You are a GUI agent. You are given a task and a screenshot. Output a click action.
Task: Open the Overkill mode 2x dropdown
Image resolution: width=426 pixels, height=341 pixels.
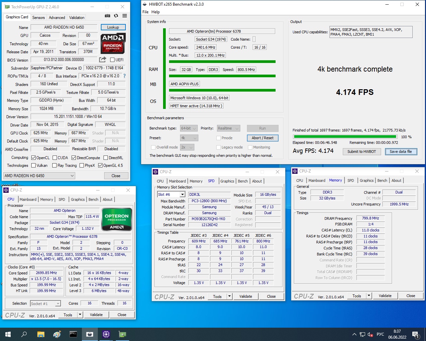187,147
